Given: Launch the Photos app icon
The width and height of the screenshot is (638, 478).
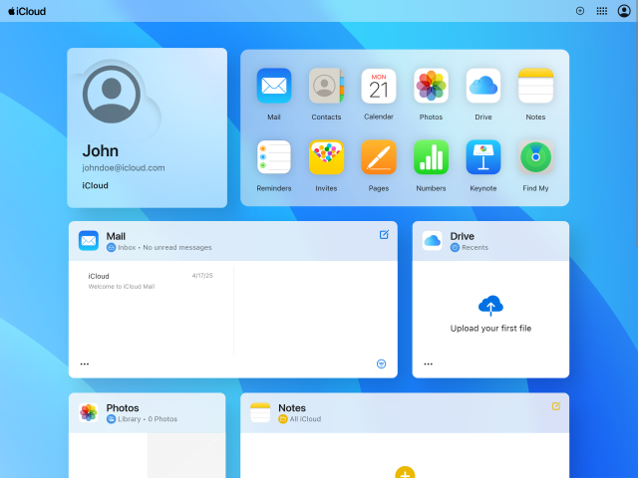Looking at the screenshot, I should [431, 86].
